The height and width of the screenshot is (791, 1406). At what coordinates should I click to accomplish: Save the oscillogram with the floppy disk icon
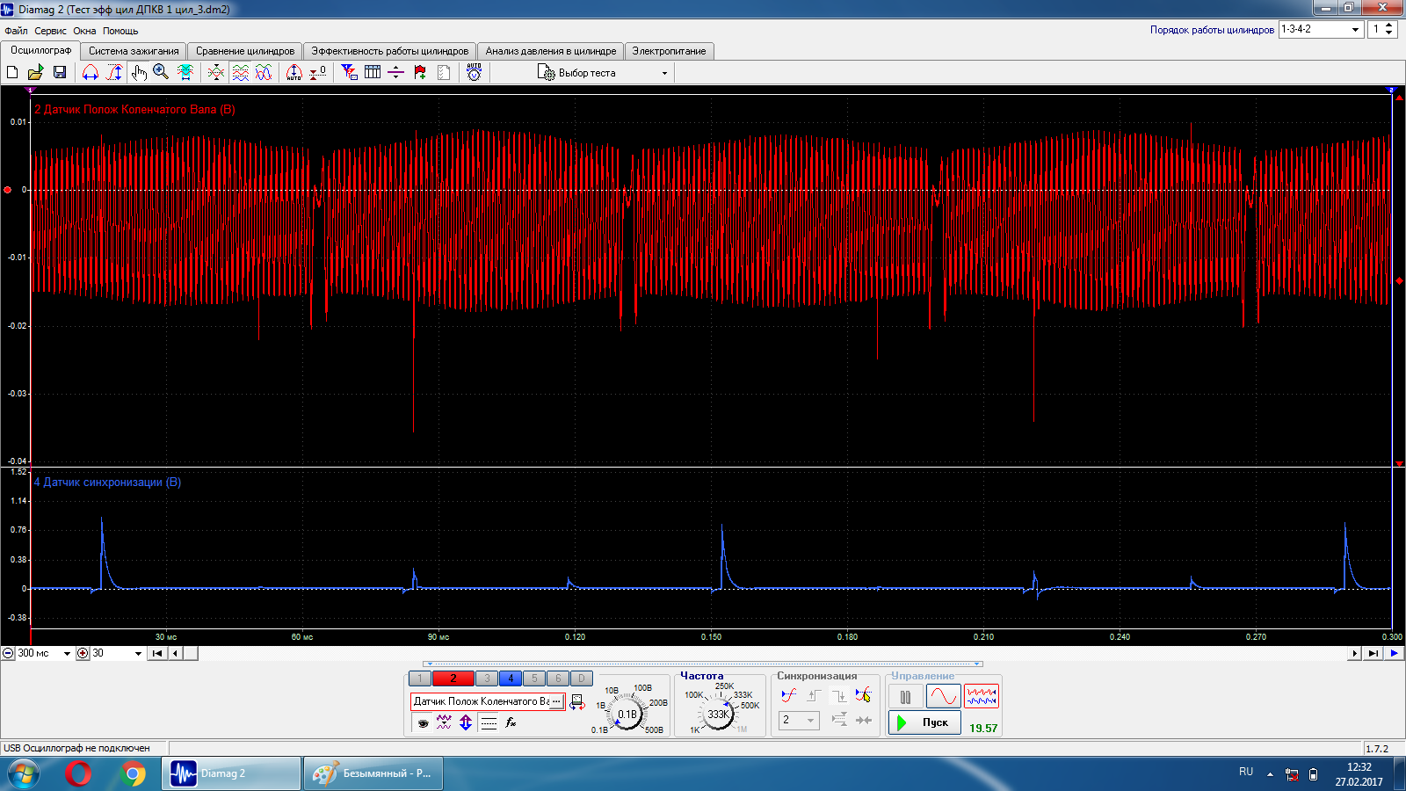coord(60,72)
